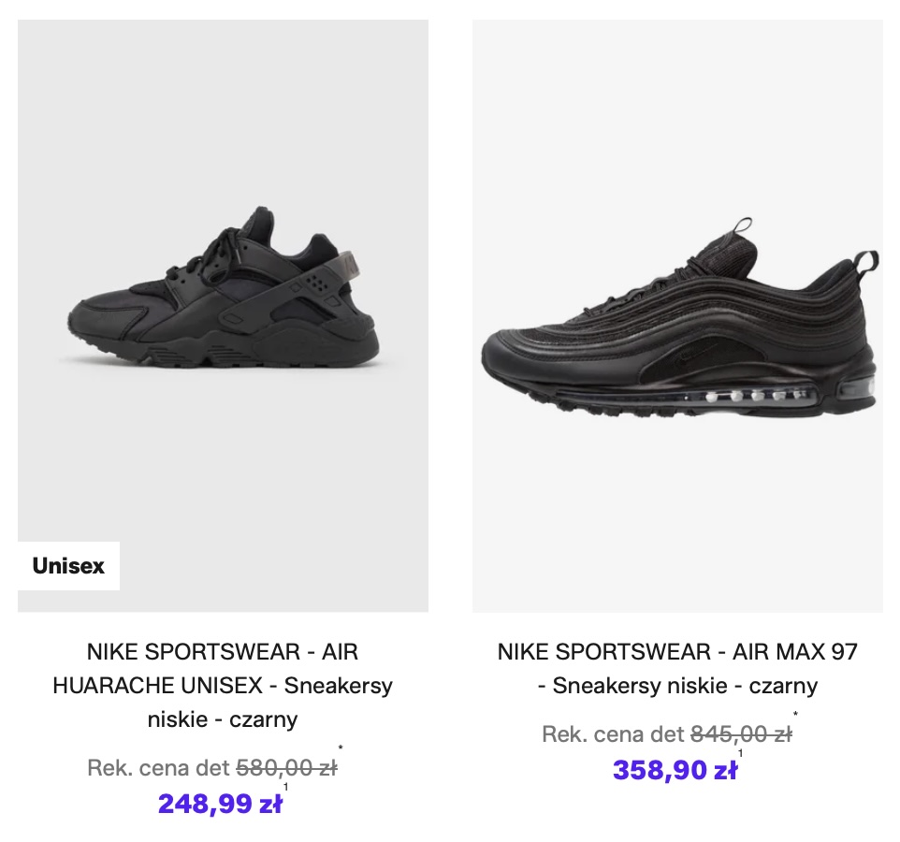Click "Rek. cena det" label under Huarache
Image resolution: width=900 pixels, height=842 pixels.
click(x=158, y=769)
